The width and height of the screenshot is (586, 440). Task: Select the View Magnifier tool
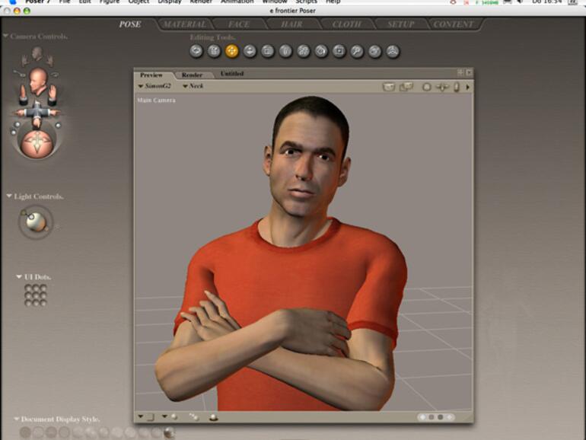point(356,51)
